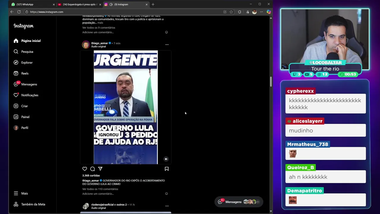Expand the Mais menu
The image size is (380, 214).
point(21,193)
